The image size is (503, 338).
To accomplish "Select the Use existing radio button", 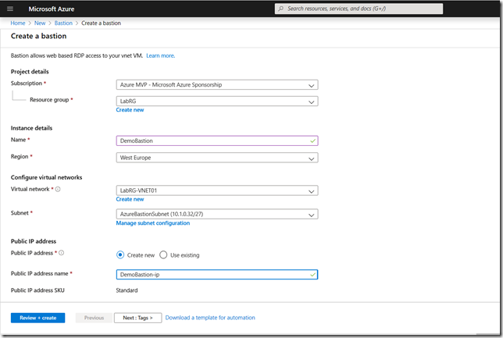I will click(163, 255).
